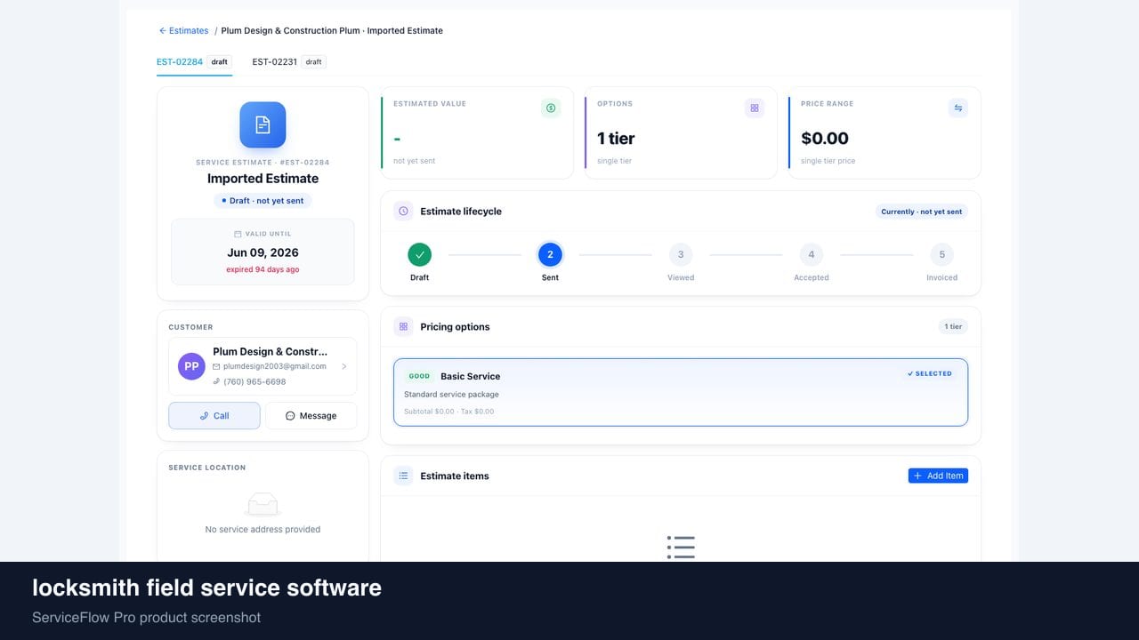Click the Good badge on Basic Service
The height and width of the screenshot is (640, 1139).
tap(419, 376)
